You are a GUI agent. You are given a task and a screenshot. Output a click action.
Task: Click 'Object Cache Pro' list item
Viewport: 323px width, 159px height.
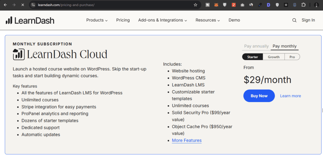(x=202, y=130)
